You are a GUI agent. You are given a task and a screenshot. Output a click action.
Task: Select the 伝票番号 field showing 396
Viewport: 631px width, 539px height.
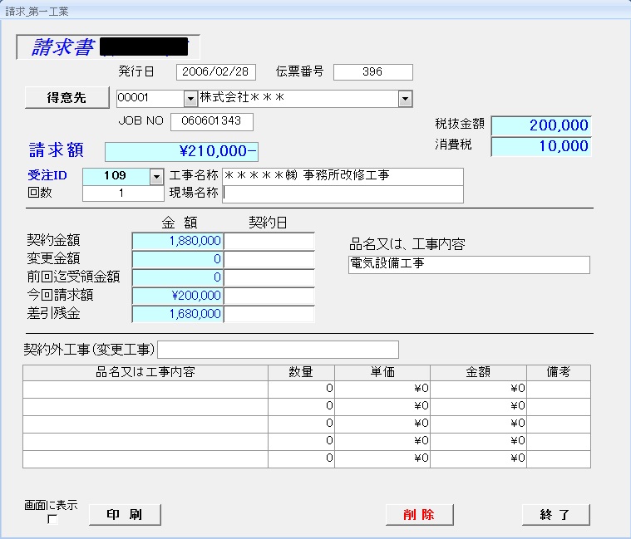click(372, 72)
